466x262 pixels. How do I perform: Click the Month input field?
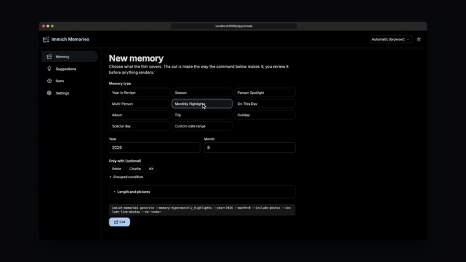pos(250,147)
